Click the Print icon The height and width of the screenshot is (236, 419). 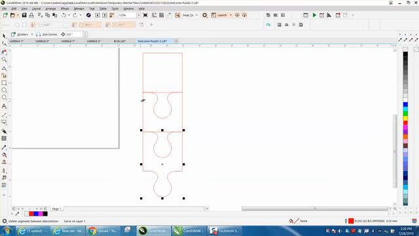[x=31, y=15]
